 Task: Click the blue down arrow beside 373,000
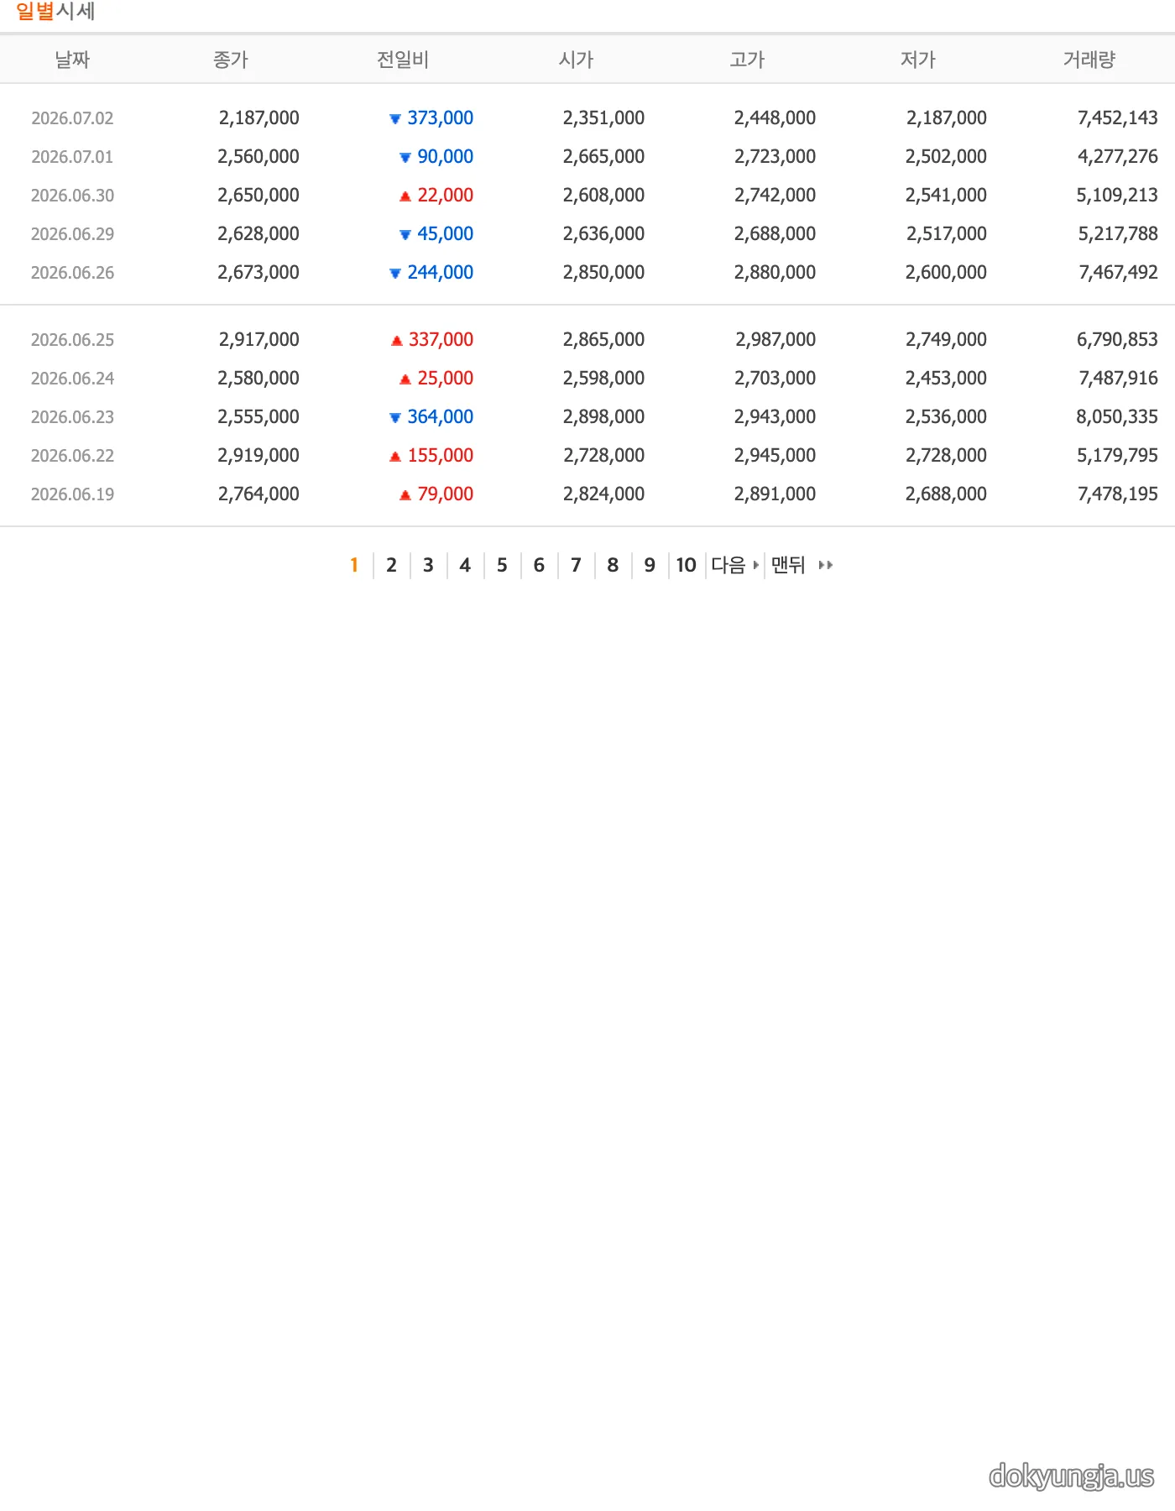pos(395,119)
